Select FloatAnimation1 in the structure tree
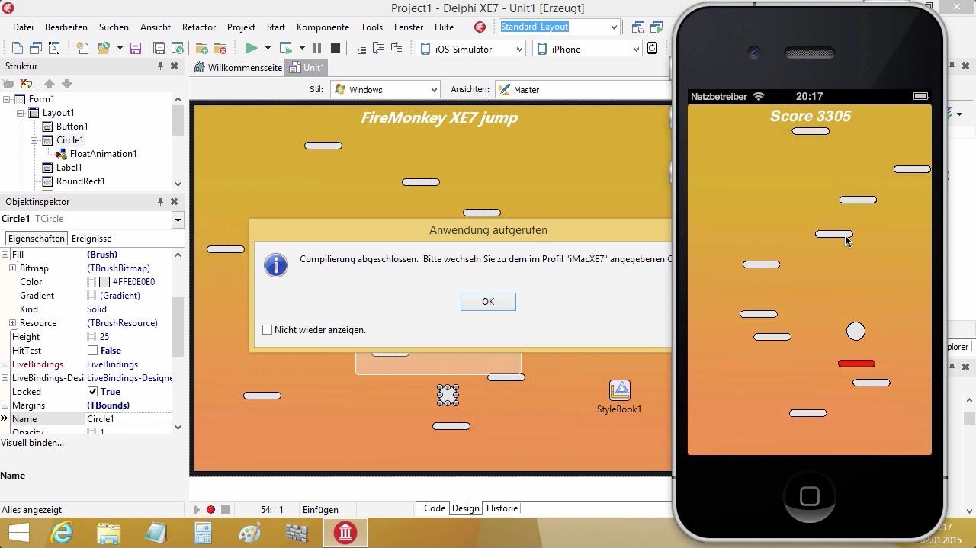Viewport: 976px width, 548px height. point(103,154)
